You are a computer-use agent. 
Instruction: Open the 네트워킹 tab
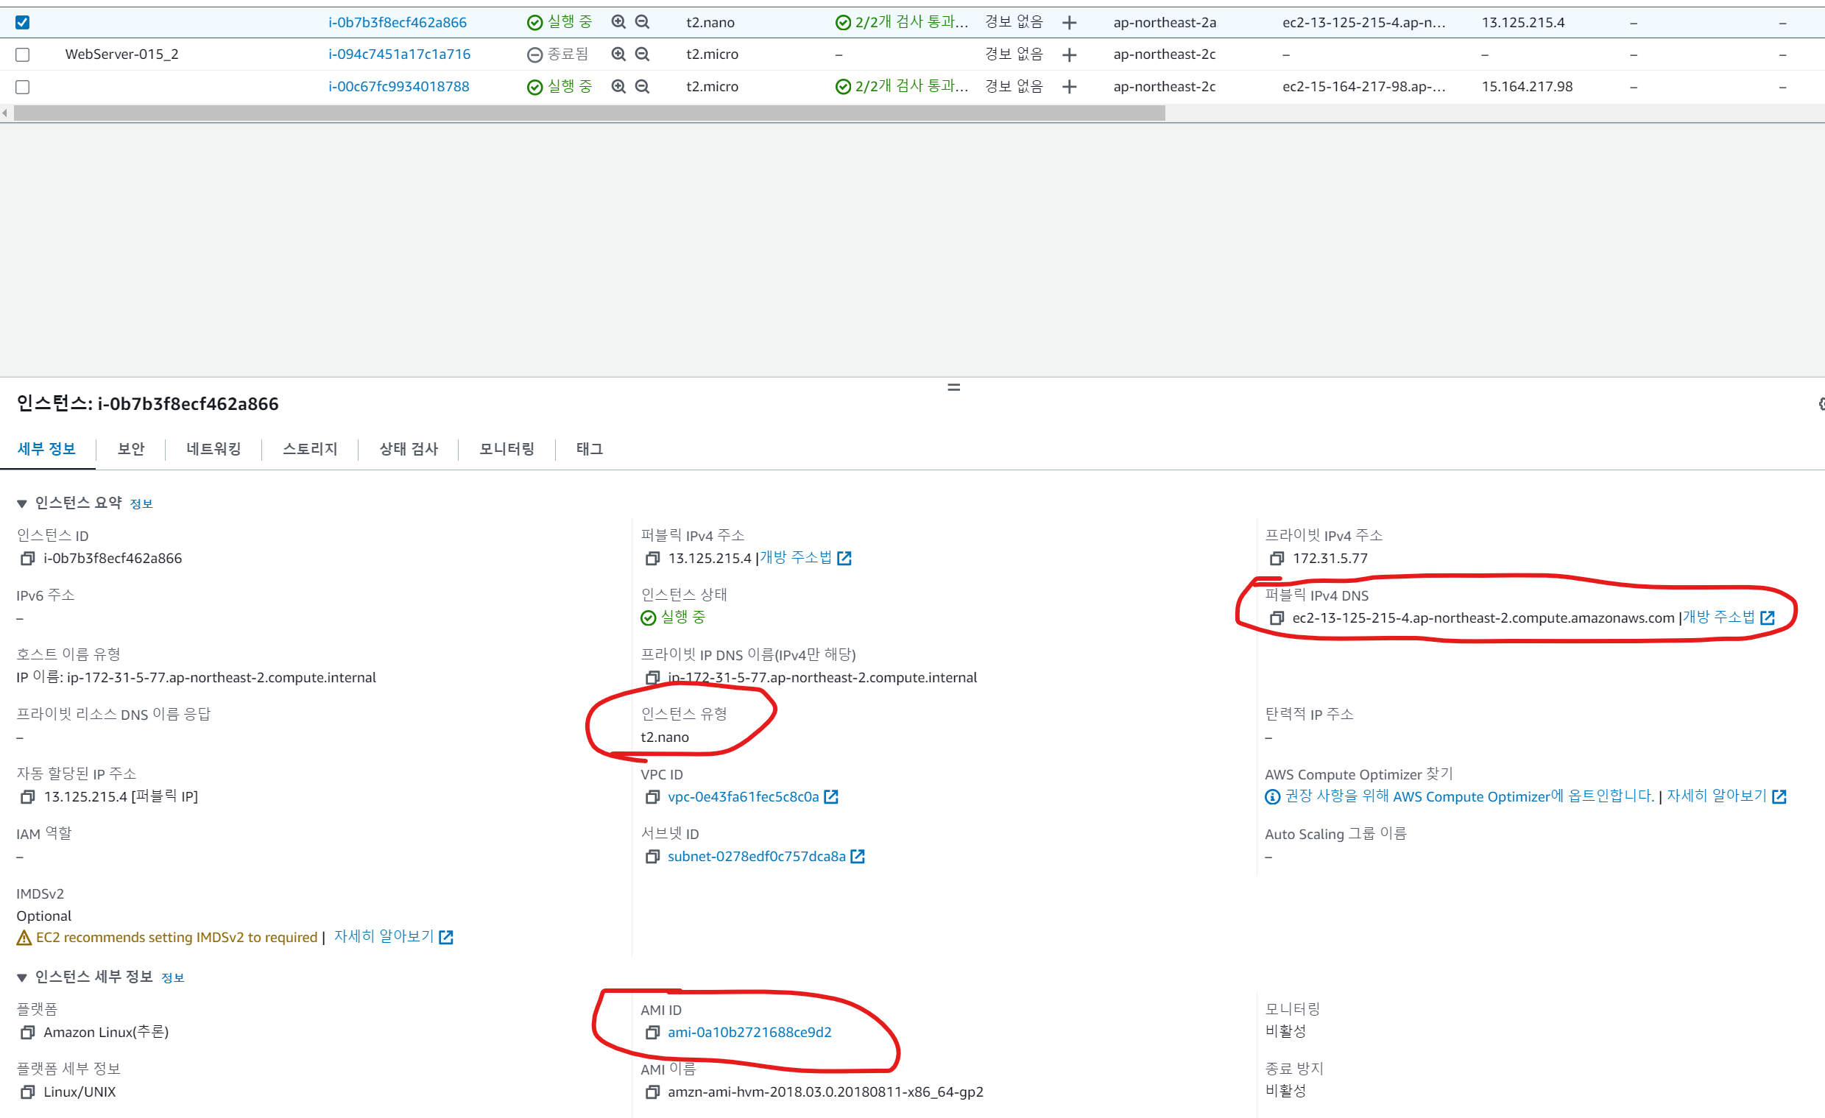pos(213,449)
